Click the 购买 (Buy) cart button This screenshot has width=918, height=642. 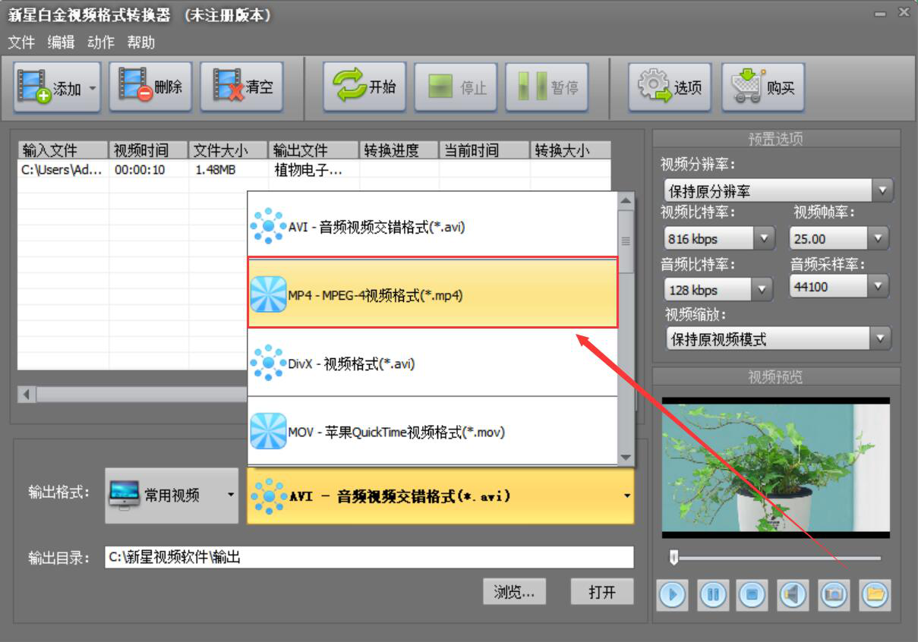(763, 87)
